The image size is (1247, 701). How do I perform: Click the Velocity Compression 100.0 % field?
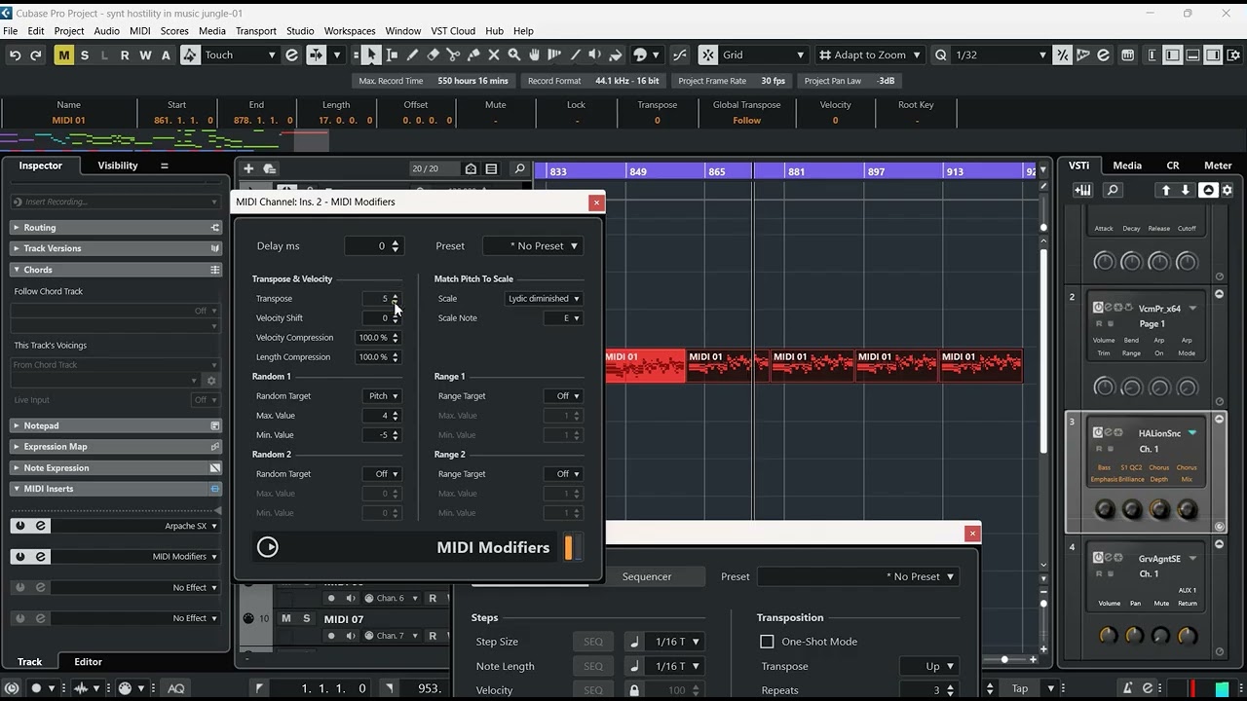[378, 338]
